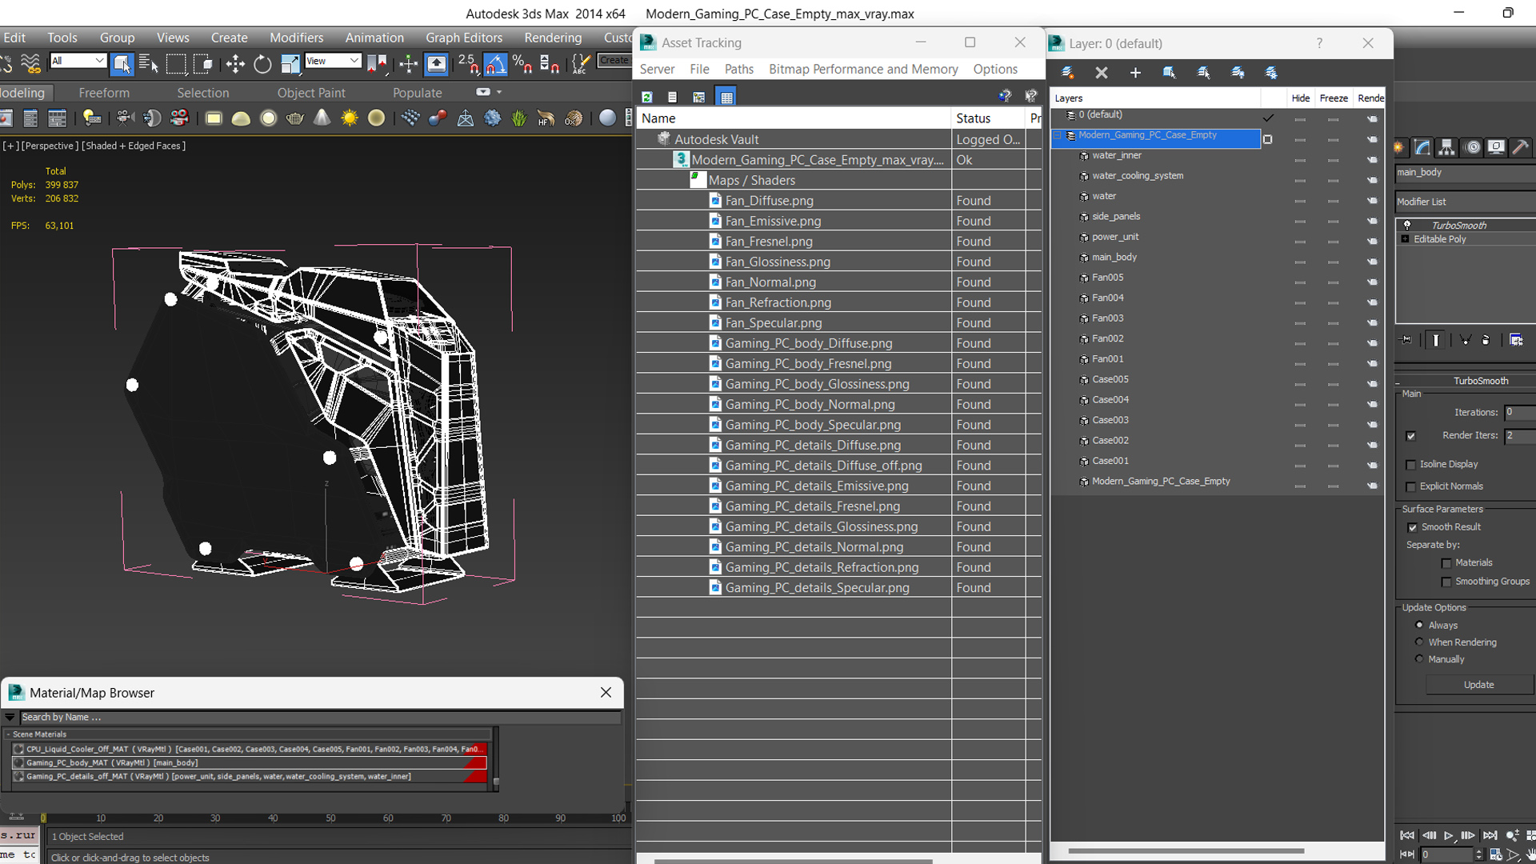Uncheck the Smooth Result checkbox
Screen dimensions: 1536x864
(x=1412, y=527)
